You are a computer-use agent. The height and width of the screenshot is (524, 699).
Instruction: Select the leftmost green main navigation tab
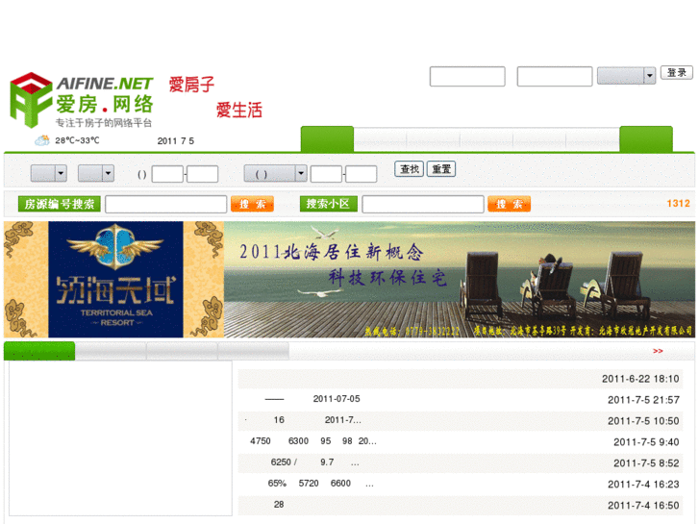coord(327,139)
